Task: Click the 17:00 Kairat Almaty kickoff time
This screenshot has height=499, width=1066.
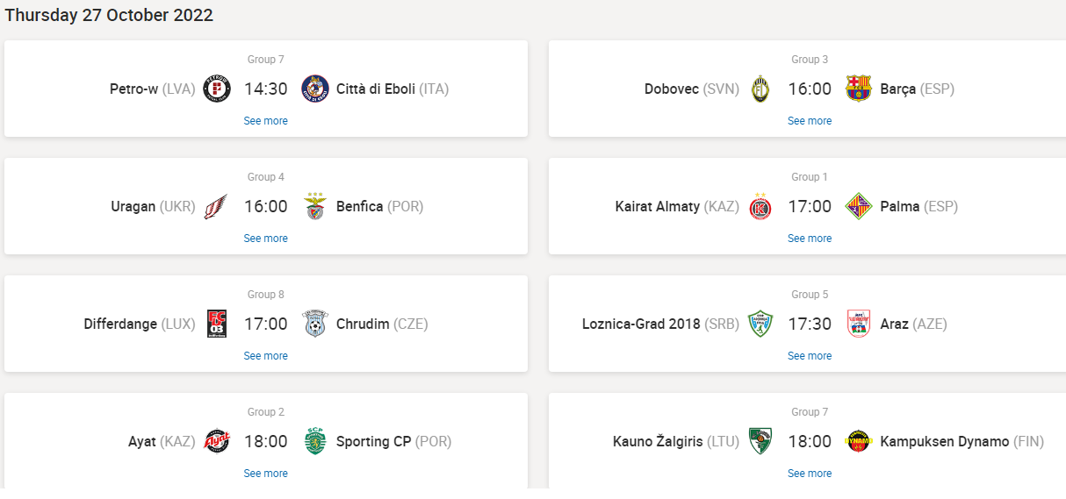Action: coord(809,207)
